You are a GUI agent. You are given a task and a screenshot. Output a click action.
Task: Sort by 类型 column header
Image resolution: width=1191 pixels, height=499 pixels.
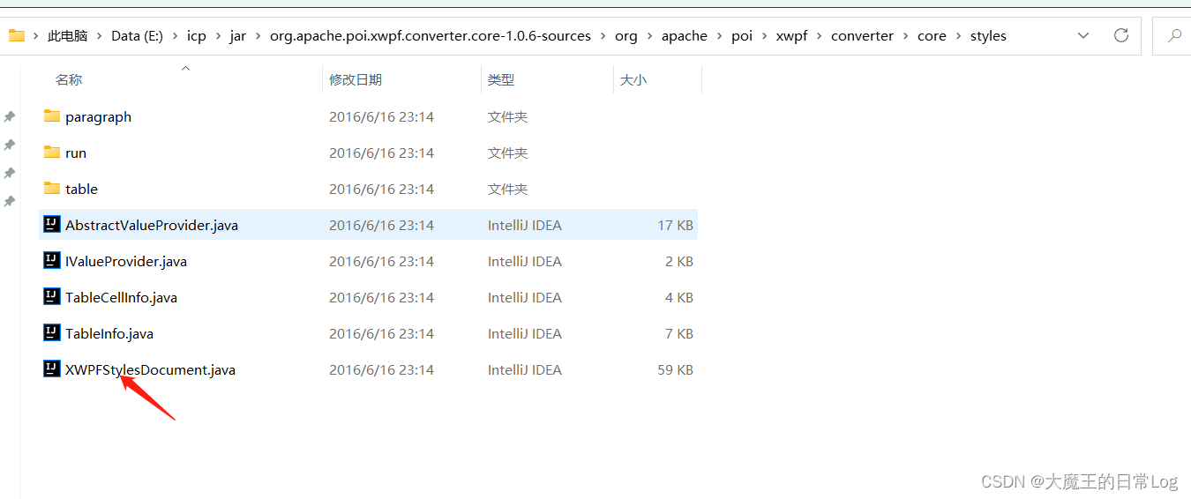[x=501, y=79]
